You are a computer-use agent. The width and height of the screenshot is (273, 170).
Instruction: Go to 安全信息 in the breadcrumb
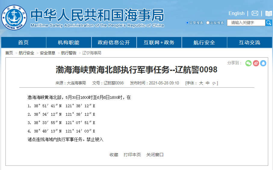pyautogui.click(x=48, y=53)
